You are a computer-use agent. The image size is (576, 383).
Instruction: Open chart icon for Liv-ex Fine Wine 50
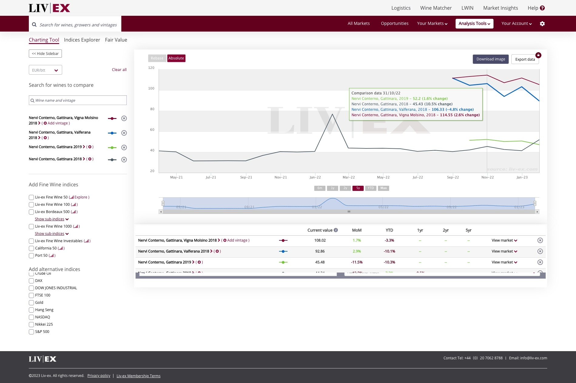click(x=72, y=197)
